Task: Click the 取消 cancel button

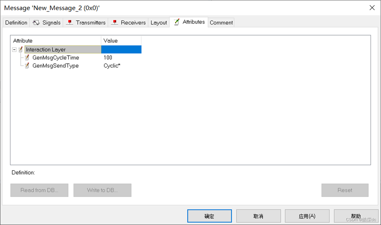Action: 258,216
